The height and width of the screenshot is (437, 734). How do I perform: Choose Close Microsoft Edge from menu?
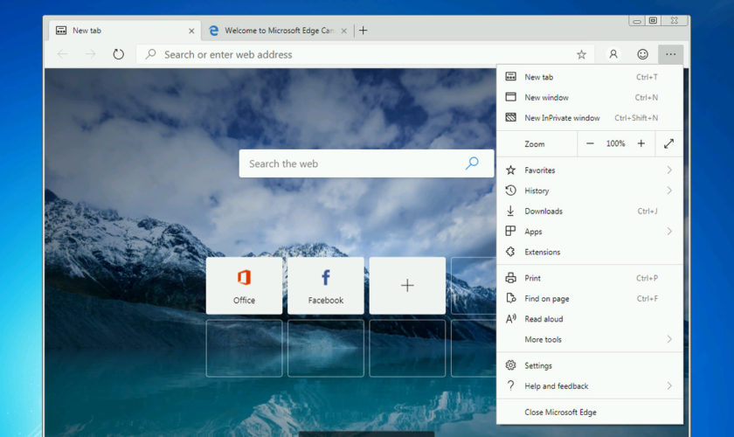tap(560, 412)
